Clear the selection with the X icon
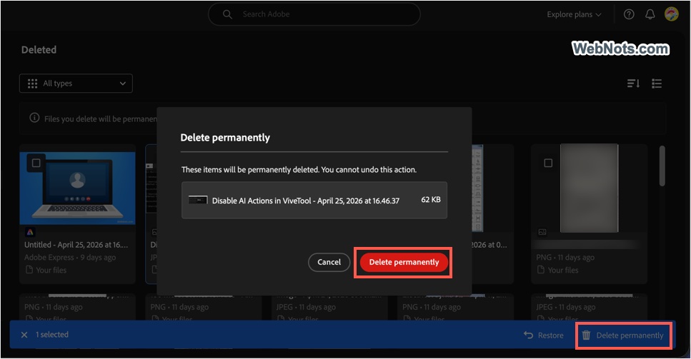The width and height of the screenshot is (691, 359). point(24,335)
